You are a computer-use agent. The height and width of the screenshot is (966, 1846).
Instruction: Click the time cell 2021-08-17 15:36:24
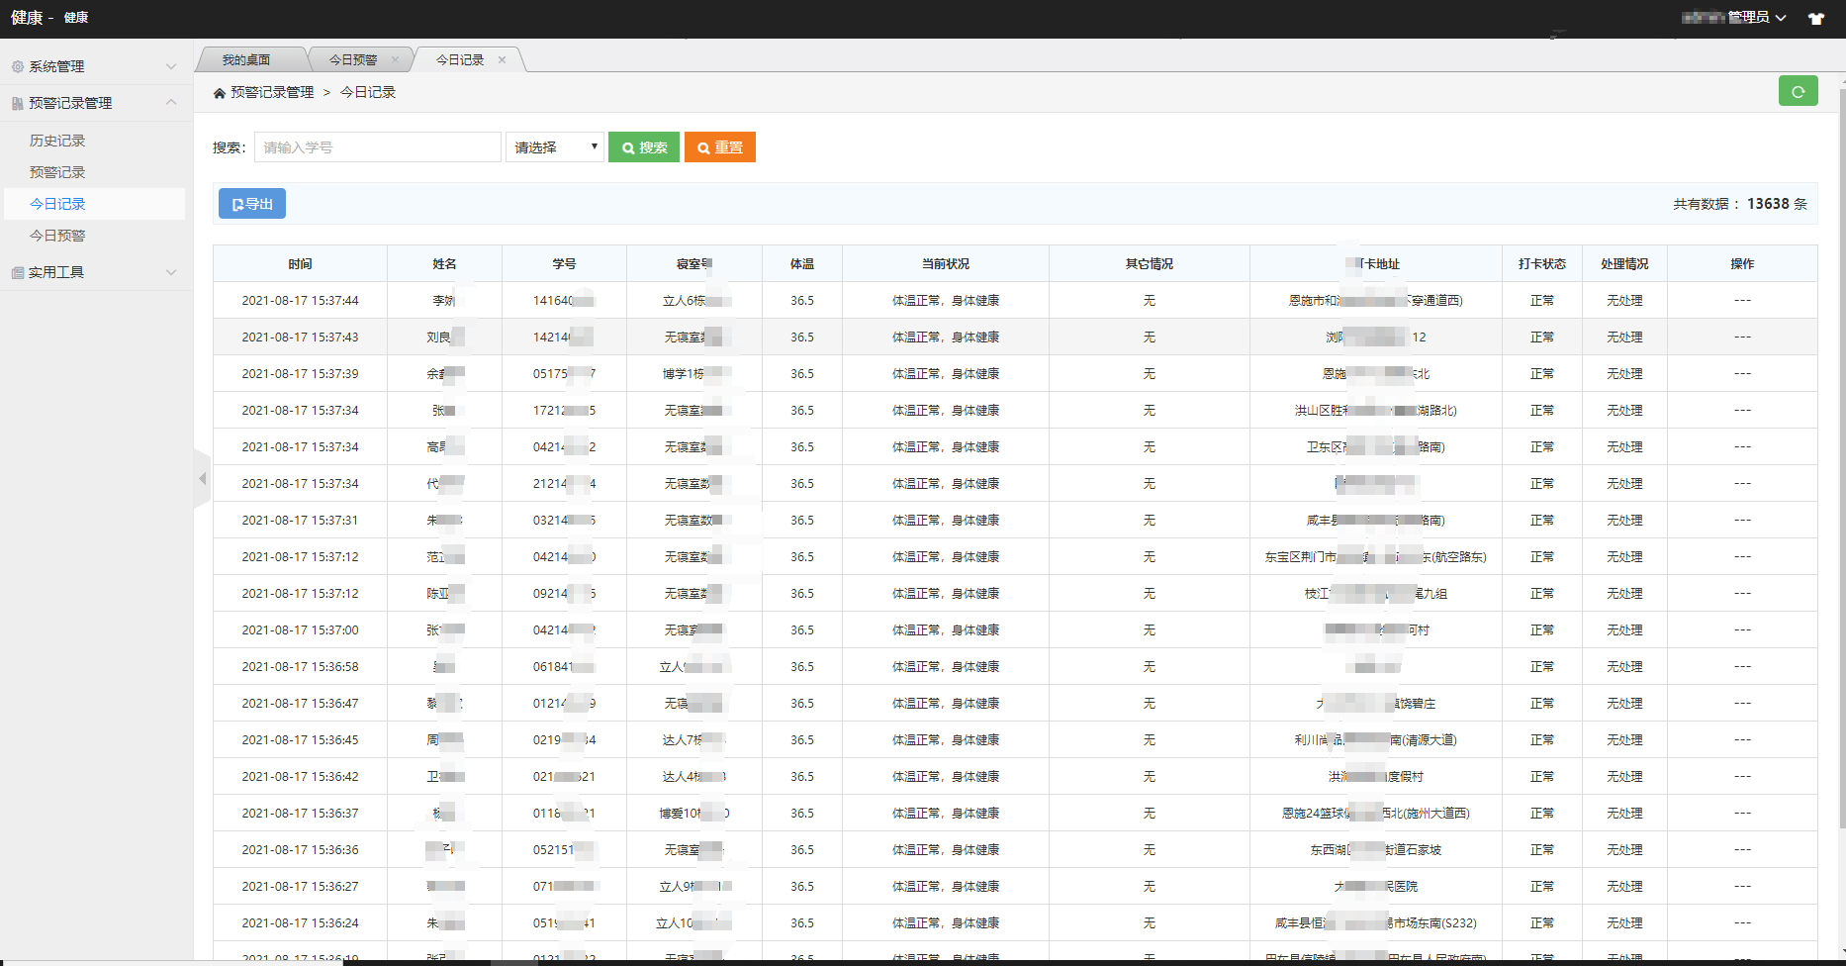coord(301,923)
